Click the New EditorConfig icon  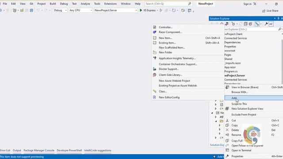pyautogui.click(x=154, y=97)
